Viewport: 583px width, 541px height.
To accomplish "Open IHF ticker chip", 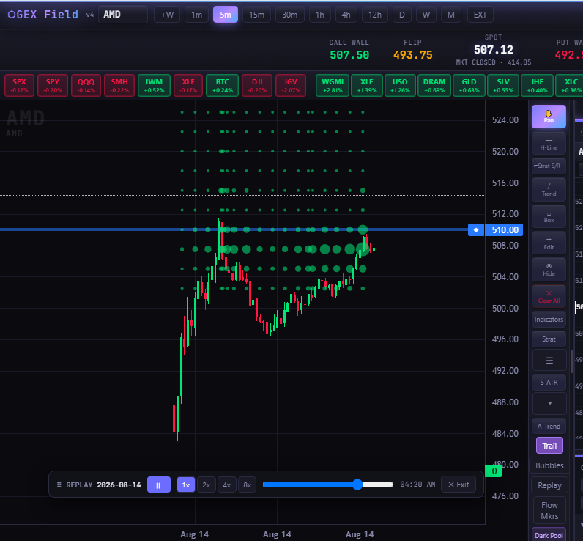I will click(538, 85).
